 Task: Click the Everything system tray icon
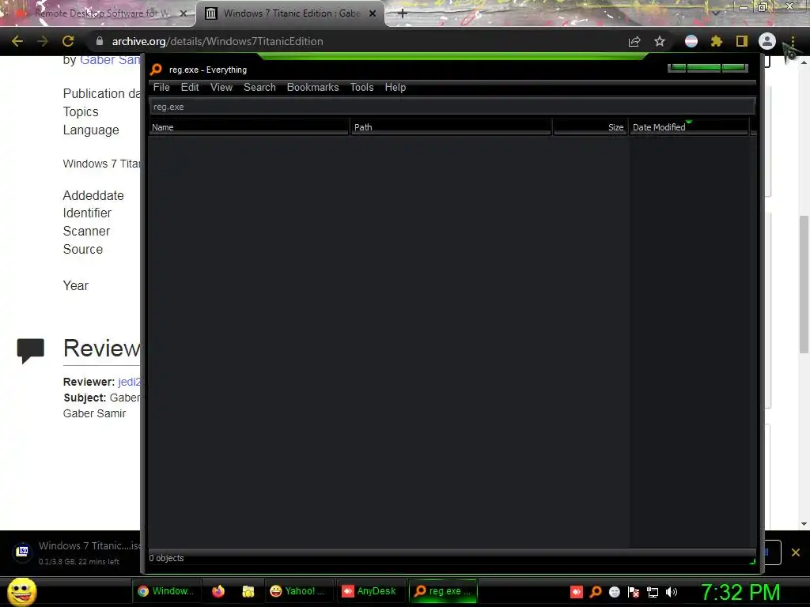coord(596,592)
